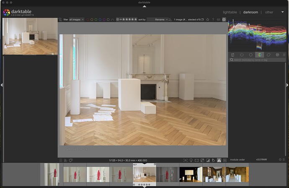Switch to the lighttable view

point(230,12)
